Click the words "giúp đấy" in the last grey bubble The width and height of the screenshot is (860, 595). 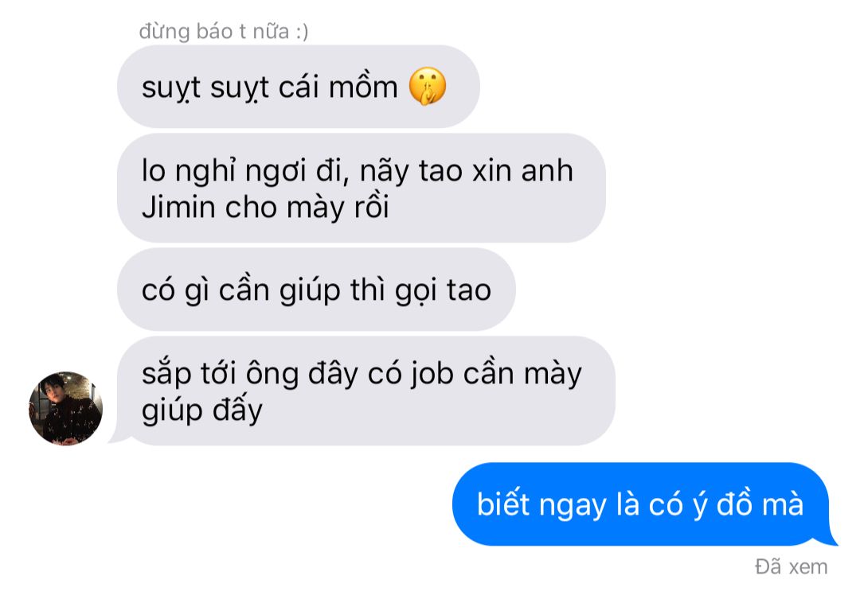[x=201, y=410]
